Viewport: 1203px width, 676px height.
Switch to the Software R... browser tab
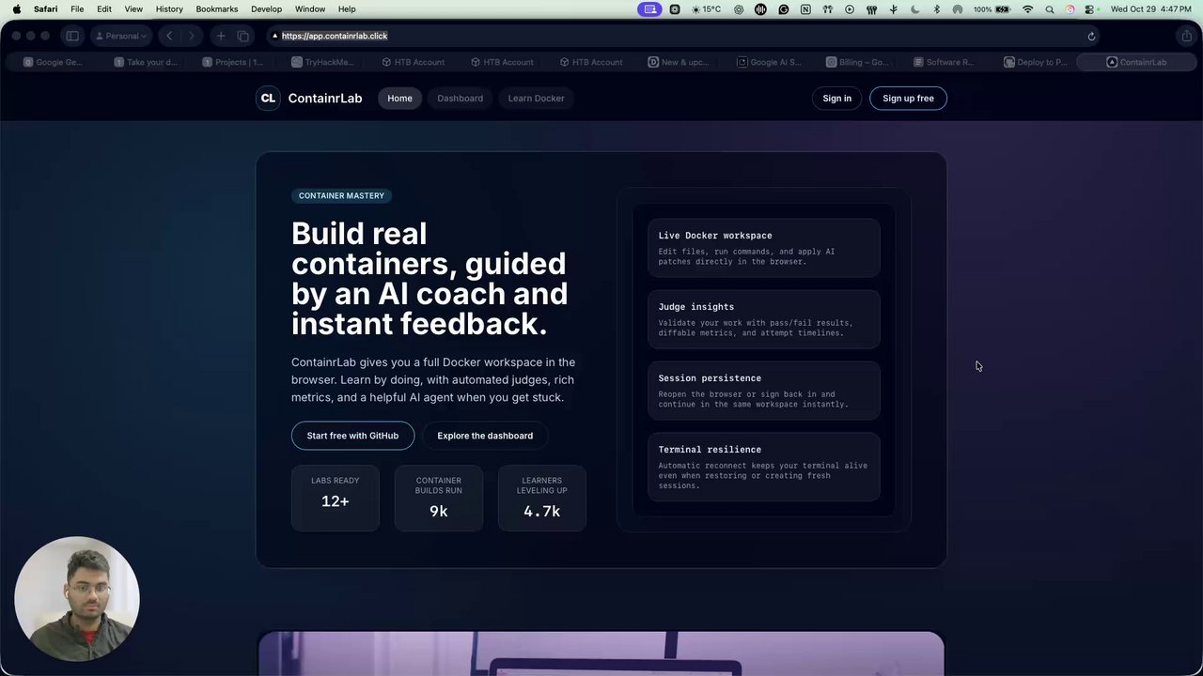[944, 62]
